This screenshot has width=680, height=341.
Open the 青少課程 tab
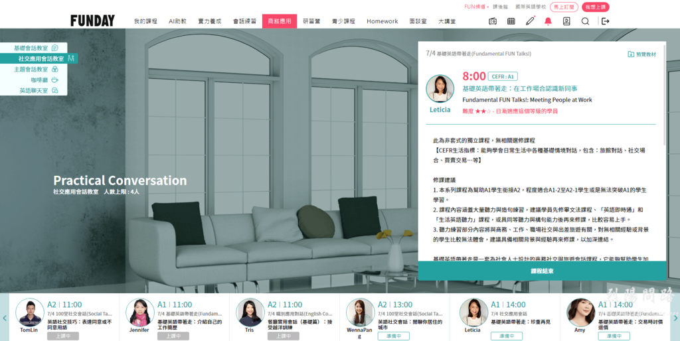pos(343,21)
